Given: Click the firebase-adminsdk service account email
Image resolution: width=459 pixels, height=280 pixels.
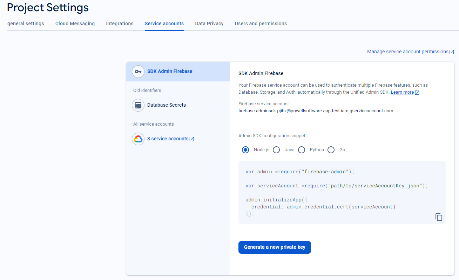Looking at the screenshot, I should (x=316, y=111).
